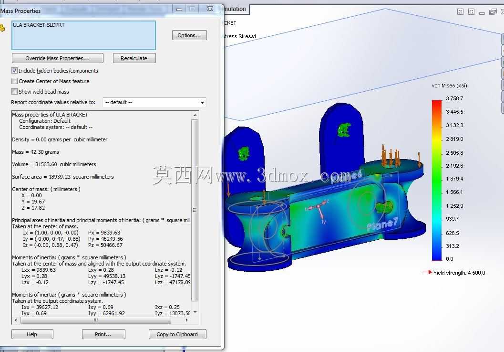Click the 'Surface area = 18939.23' line
The height and width of the screenshot is (352, 504).
coord(63,177)
